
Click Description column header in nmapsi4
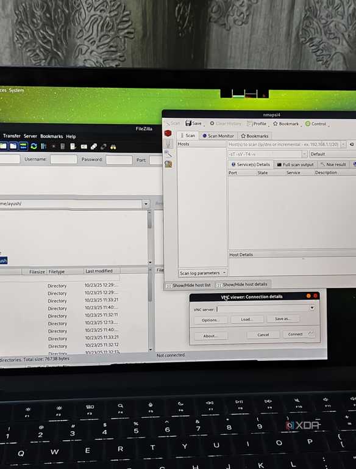click(326, 173)
